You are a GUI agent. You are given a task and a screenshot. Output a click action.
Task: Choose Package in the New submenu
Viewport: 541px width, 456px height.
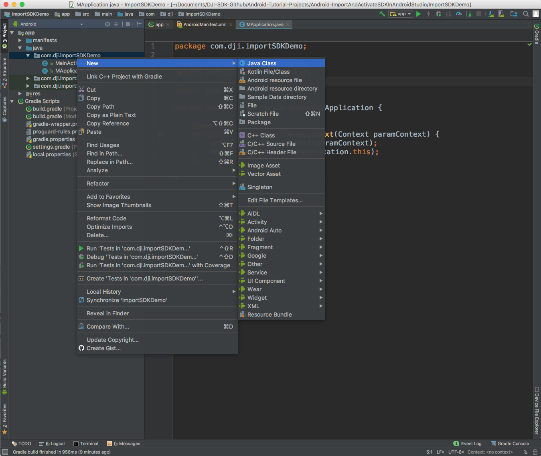(x=281, y=122)
